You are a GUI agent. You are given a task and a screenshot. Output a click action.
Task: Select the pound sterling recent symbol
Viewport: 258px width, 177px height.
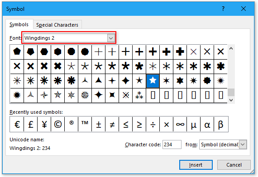[x=31, y=124]
